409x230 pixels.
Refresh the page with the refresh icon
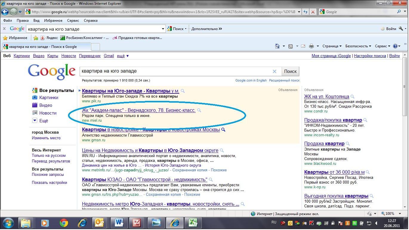pyautogui.click(x=305, y=12)
